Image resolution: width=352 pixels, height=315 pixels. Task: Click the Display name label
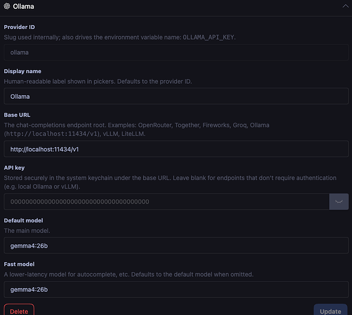pos(23,71)
